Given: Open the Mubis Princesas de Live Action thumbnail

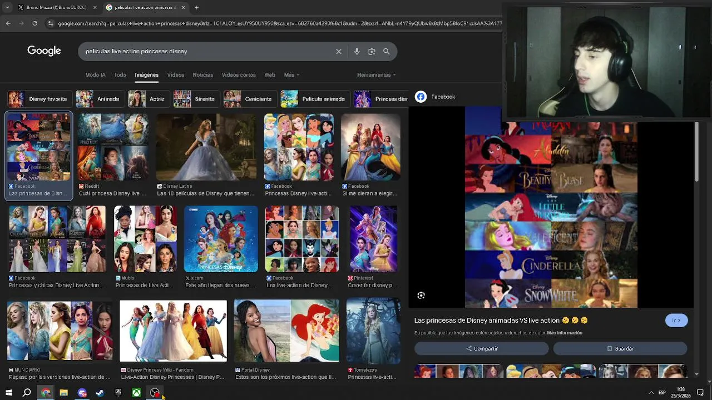Looking at the screenshot, I should point(145,239).
